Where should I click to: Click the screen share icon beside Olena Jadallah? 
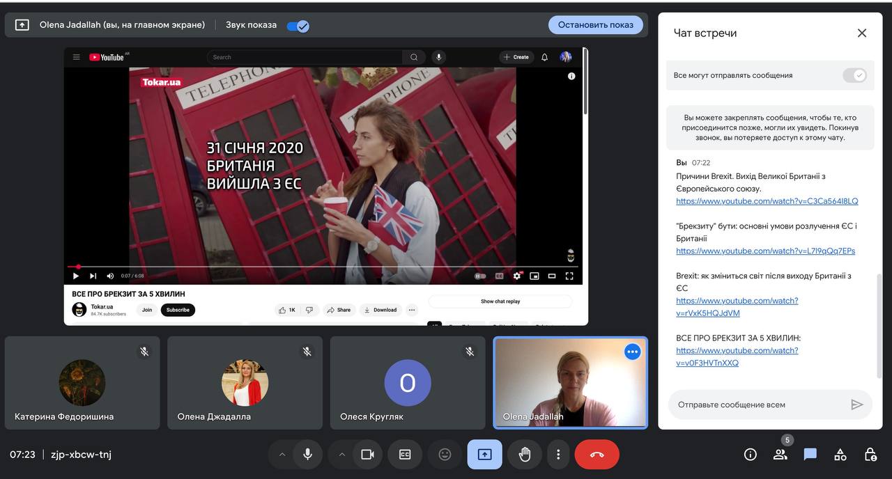pyautogui.click(x=22, y=25)
